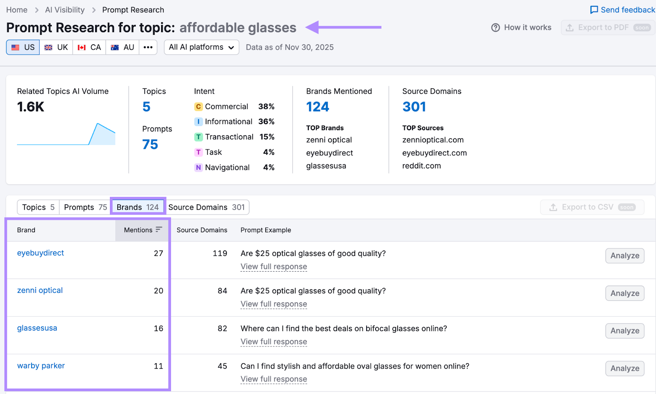The image size is (656, 394).
Task: Click the Export to PDF icon
Action: (570, 27)
